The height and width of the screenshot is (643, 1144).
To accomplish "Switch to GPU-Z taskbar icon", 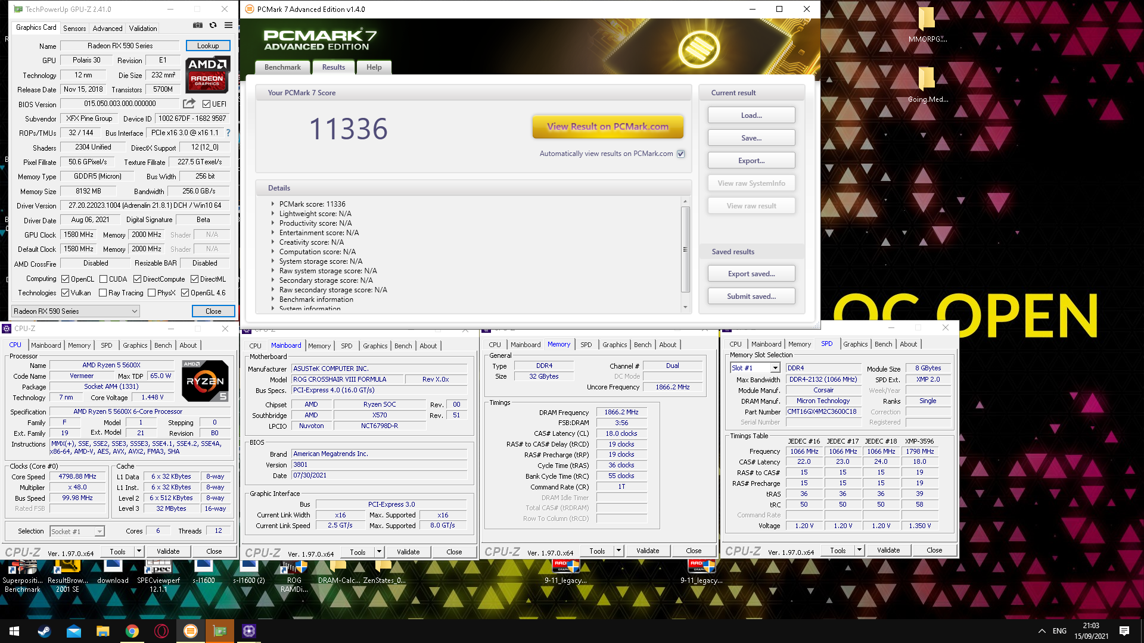I will [x=219, y=631].
